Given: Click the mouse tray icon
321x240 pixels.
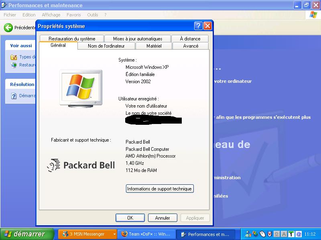Looking at the screenshot, I should (262, 234).
